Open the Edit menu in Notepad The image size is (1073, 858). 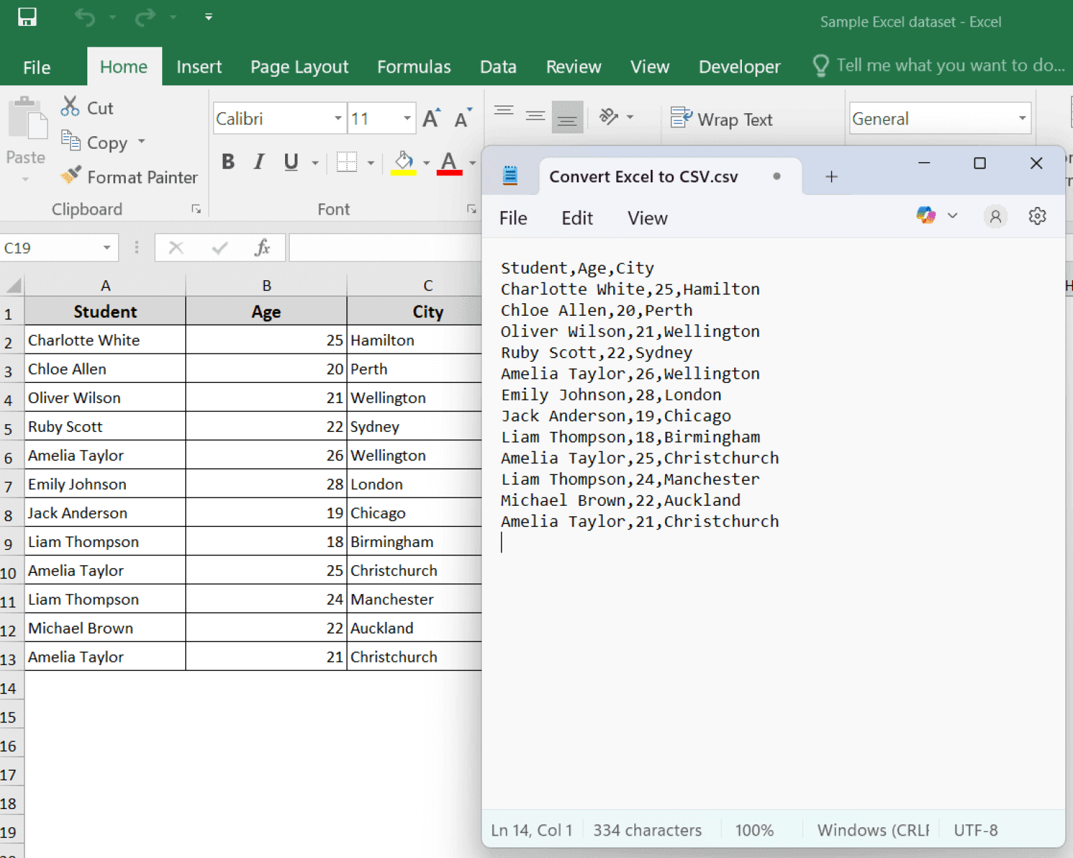[576, 217]
